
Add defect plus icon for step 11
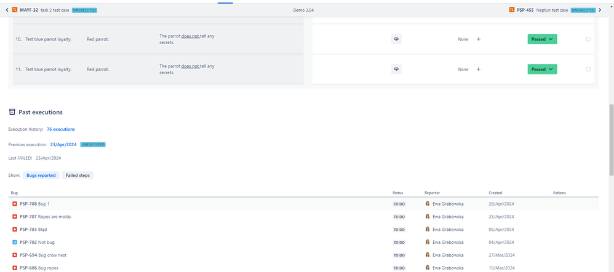(478, 69)
